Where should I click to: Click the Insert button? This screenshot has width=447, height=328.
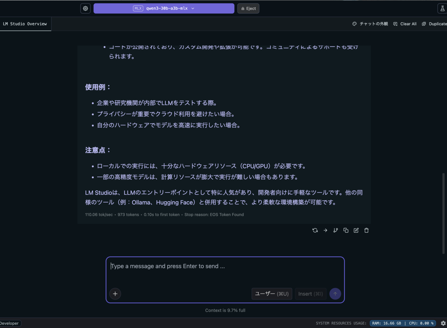click(x=311, y=294)
